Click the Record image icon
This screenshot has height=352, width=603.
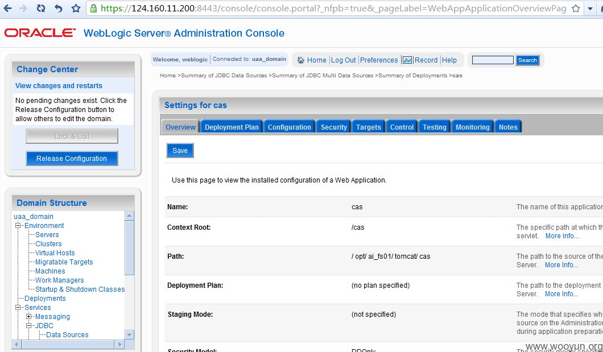[407, 60]
